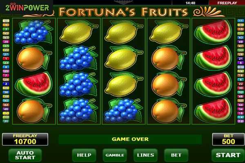Select payline marker 49 on right side
This screenshot has width=245, height=163.
point(241,42)
